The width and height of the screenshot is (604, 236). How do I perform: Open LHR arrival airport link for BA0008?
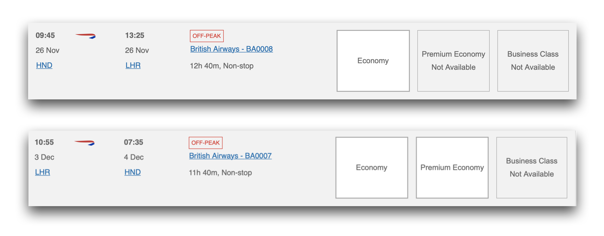133,65
